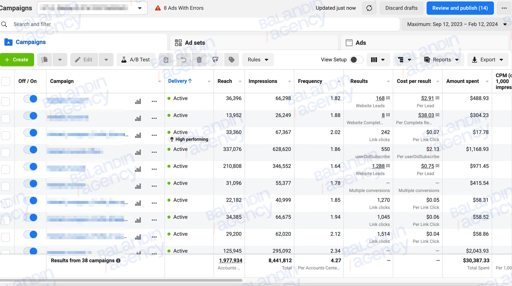Screen dimensions: 512x286
Task: Open the date range Maximum dropdown
Action: pos(456,24)
